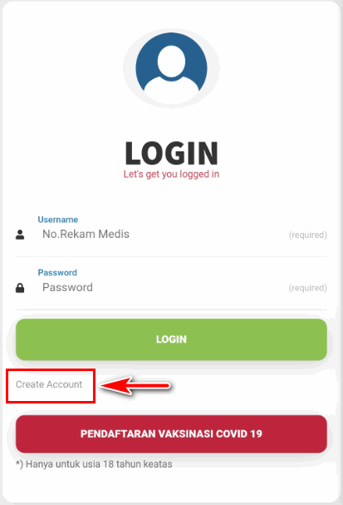Click the "Let's get you logged in" subtitle
This screenshot has height=505, width=343.
coord(171,174)
